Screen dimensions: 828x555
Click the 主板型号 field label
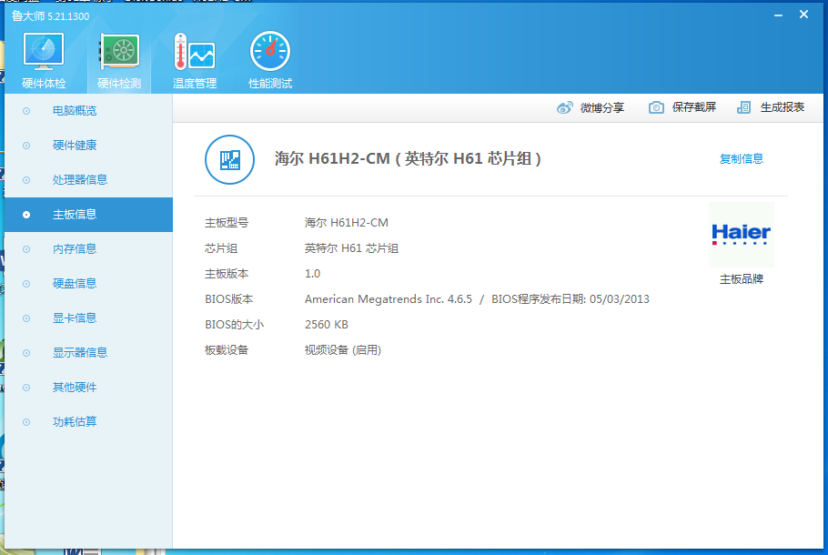pyautogui.click(x=227, y=223)
